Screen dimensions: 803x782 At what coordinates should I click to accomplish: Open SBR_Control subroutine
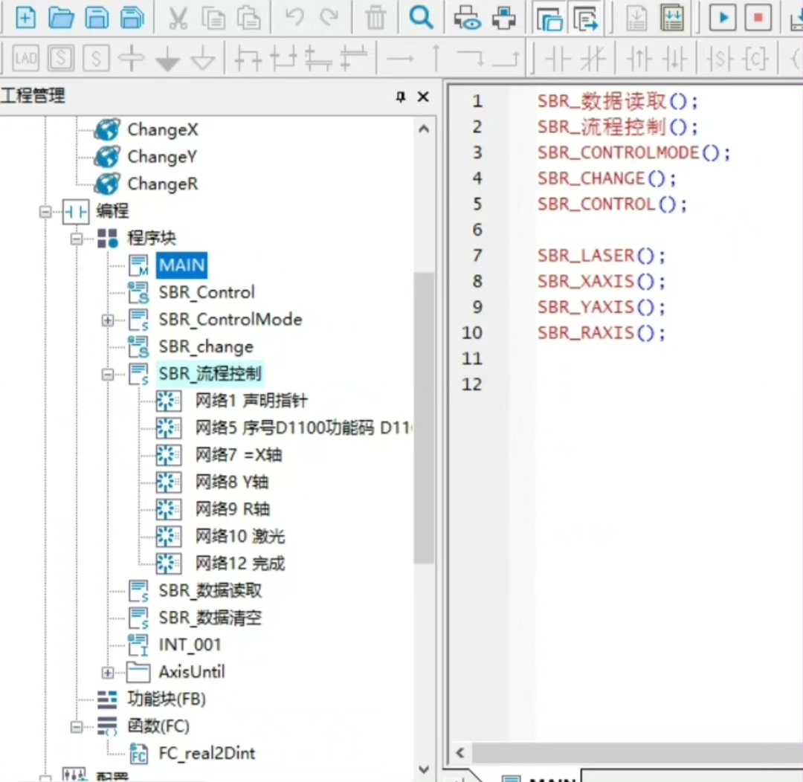[207, 292]
